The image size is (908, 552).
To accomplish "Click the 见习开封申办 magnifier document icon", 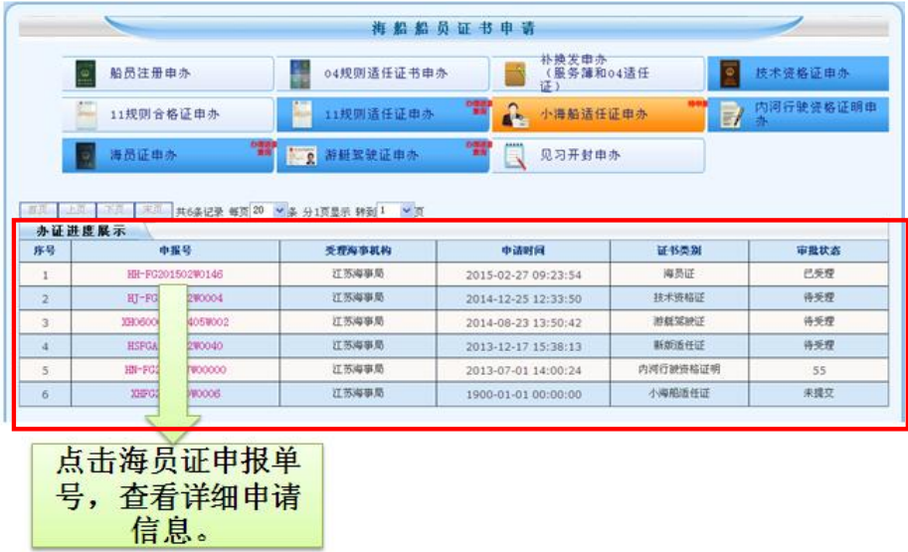I will point(515,156).
